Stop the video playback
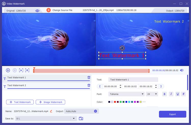This screenshot has height=125, width=191. coord(15,70)
